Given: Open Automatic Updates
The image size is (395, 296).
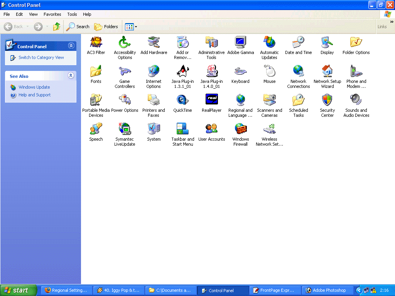Looking at the screenshot, I should click(x=269, y=48).
